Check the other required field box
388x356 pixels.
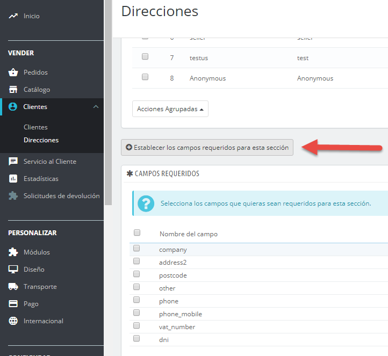[x=136, y=287]
